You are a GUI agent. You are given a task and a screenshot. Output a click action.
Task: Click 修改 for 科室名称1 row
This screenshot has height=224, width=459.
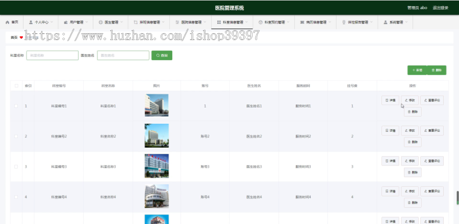click(410, 100)
